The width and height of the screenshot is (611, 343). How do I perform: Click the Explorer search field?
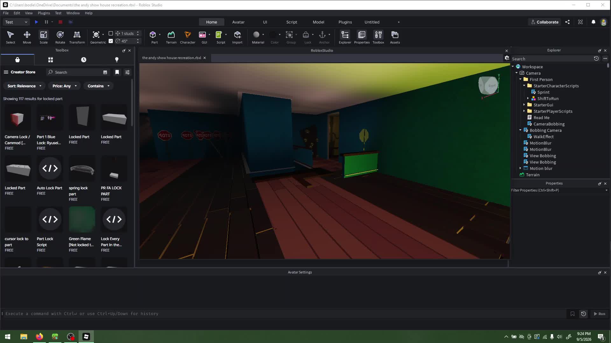coord(552,59)
